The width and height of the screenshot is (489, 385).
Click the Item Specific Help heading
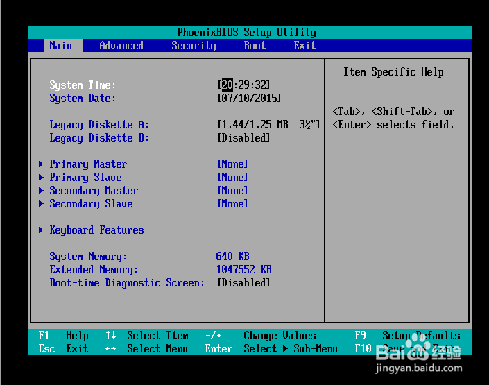(393, 72)
